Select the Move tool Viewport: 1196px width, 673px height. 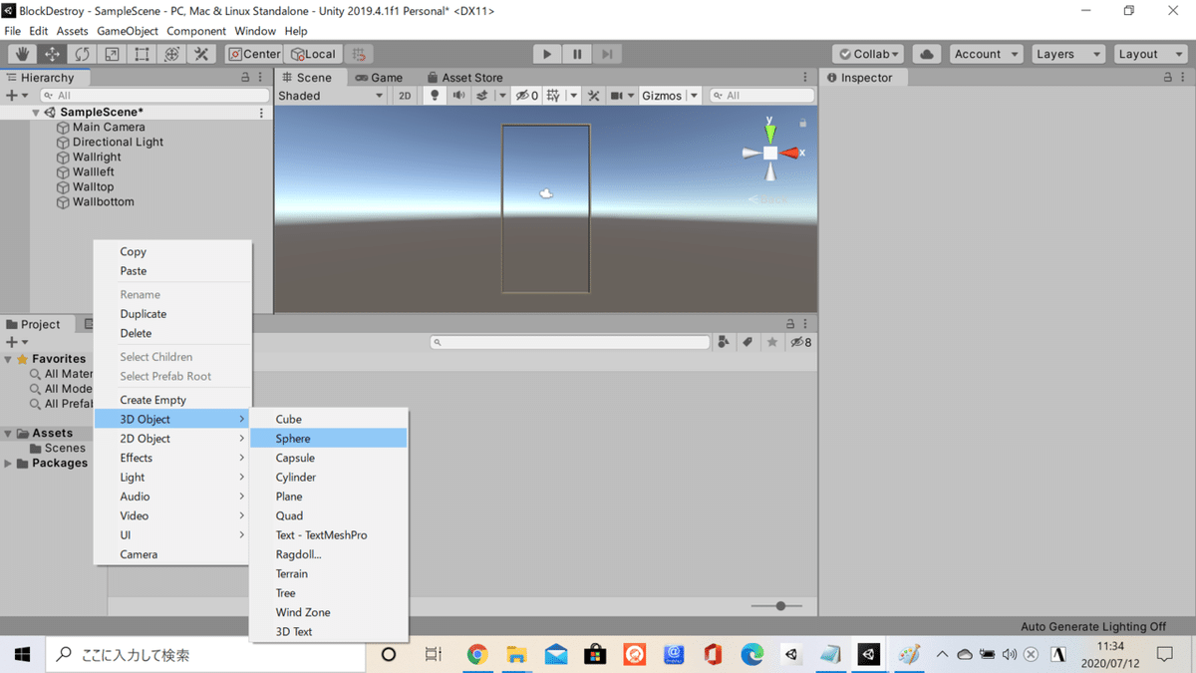click(x=52, y=54)
